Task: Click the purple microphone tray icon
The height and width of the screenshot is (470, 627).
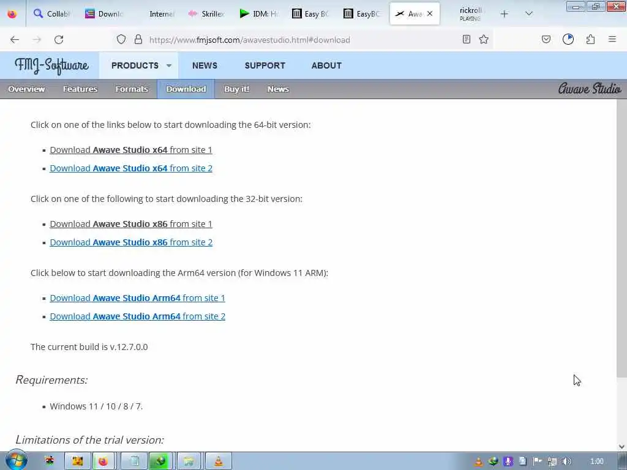Action: coord(508,461)
